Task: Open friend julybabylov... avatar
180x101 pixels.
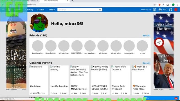Action: pos(64,46)
